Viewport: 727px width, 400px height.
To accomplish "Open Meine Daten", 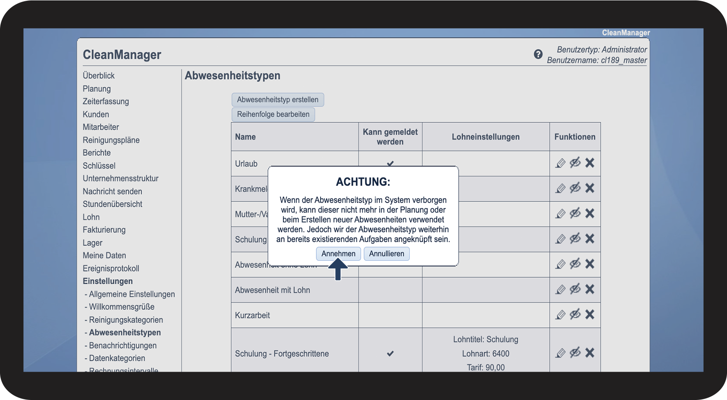I will click(x=105, y=256).
